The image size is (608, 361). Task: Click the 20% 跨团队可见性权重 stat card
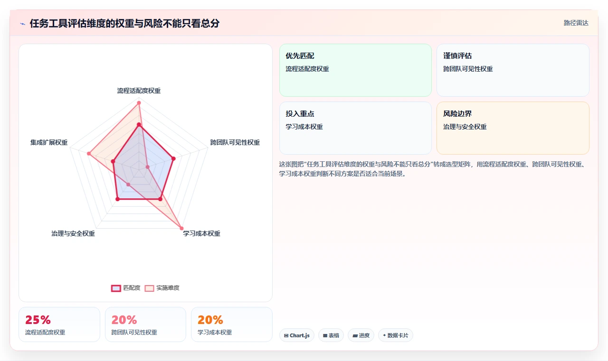[x=146, y=324]
